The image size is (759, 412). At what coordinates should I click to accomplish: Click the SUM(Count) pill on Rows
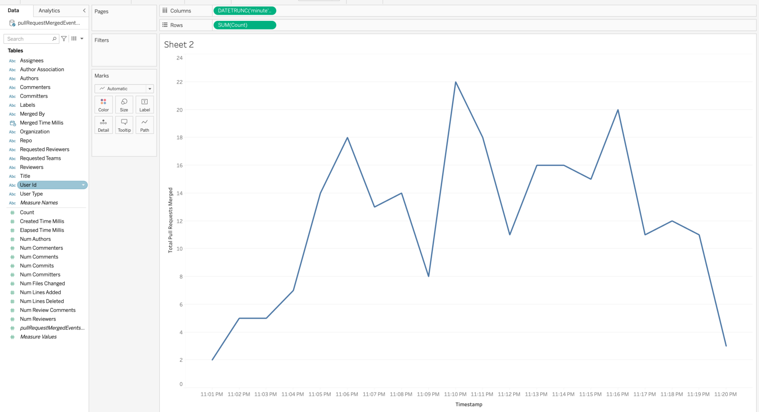click(x=245, y=25)
